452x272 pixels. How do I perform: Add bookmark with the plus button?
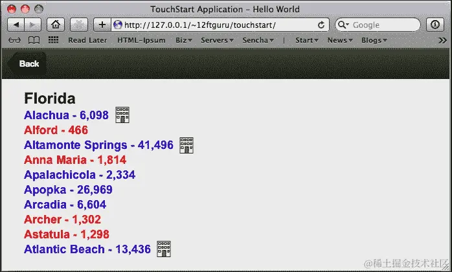(x=102, y=25)
